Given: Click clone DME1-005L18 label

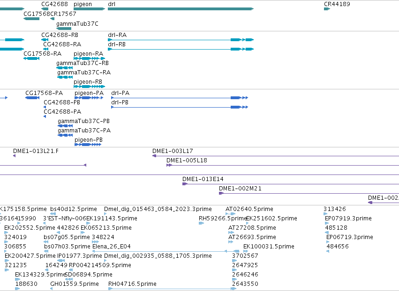Looking at the screenshot, I should 187,160.
